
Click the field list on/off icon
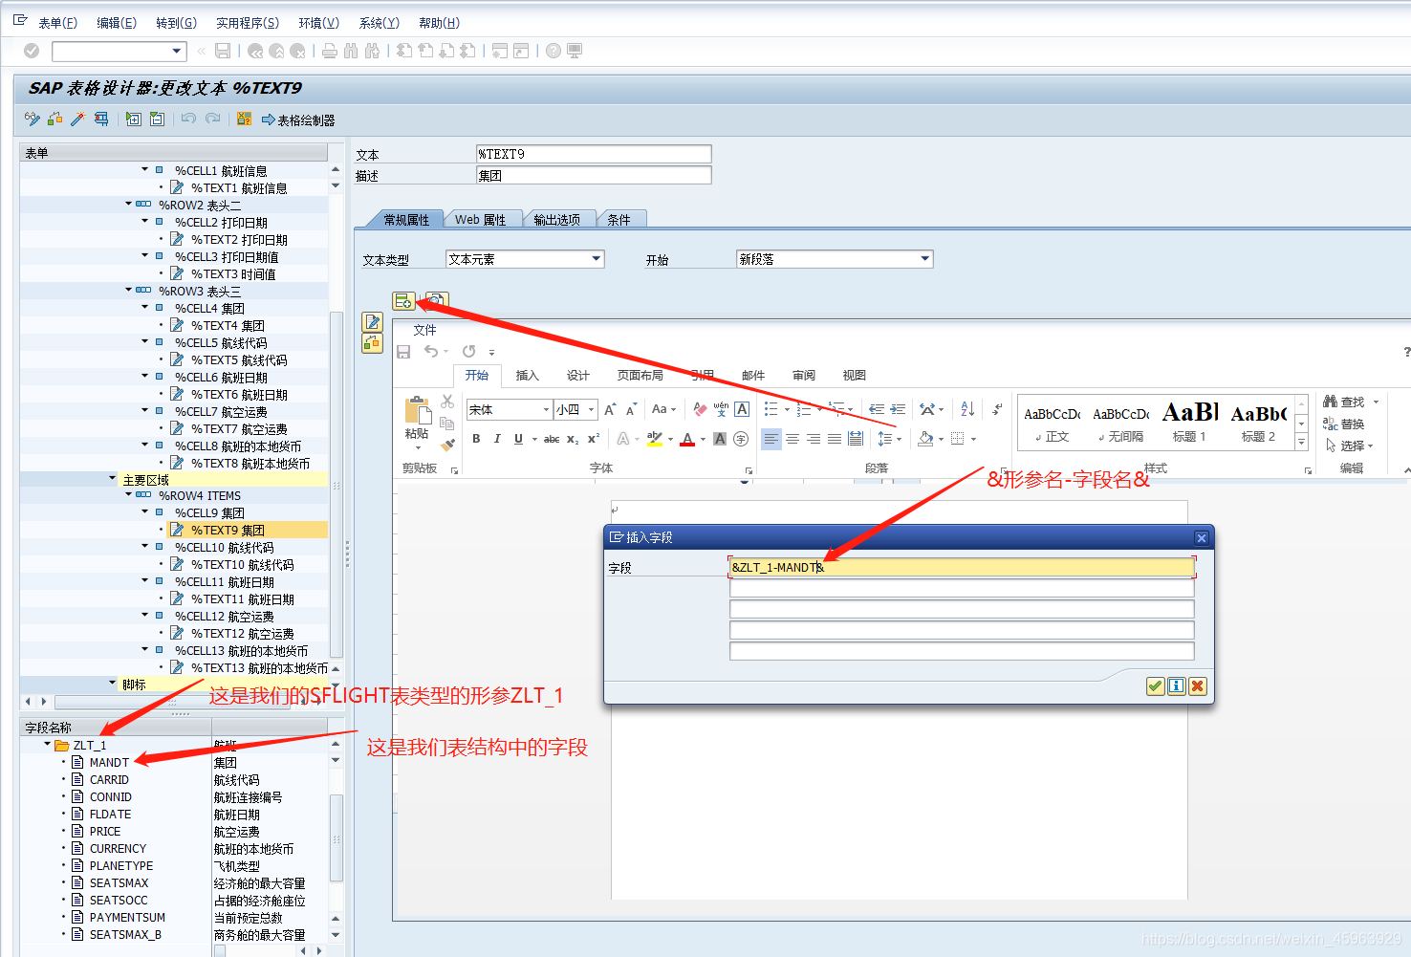click(244, 119)
